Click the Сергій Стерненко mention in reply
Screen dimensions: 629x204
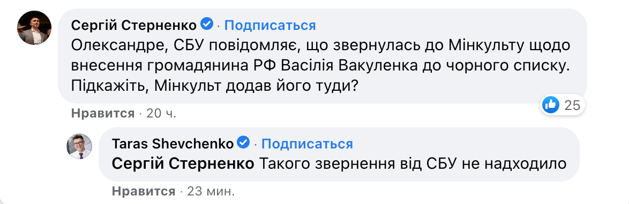(x=183, y=163)
